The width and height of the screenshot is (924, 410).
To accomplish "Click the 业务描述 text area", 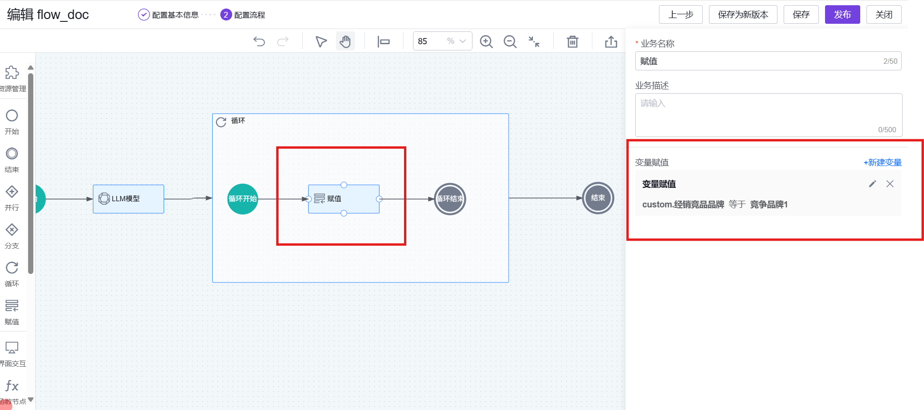I will (x=768, y=115).
